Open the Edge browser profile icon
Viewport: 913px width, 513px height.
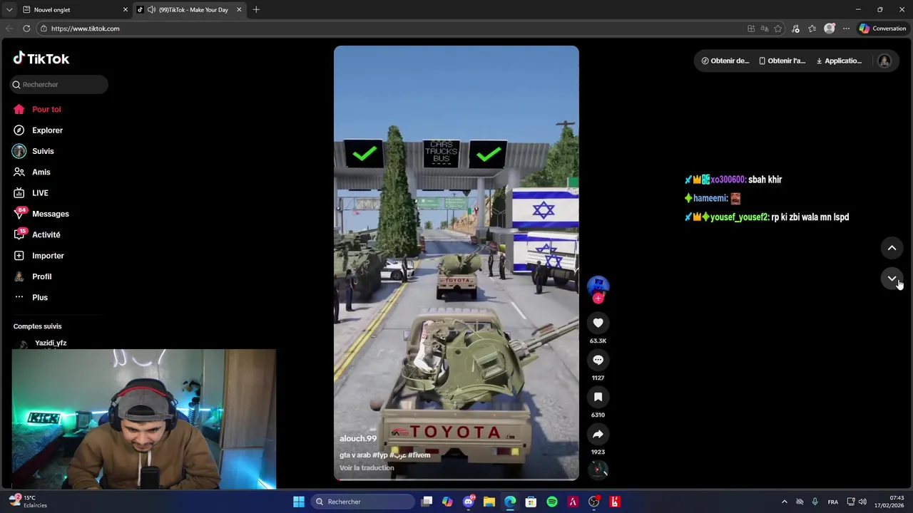[x=829, y=28]
